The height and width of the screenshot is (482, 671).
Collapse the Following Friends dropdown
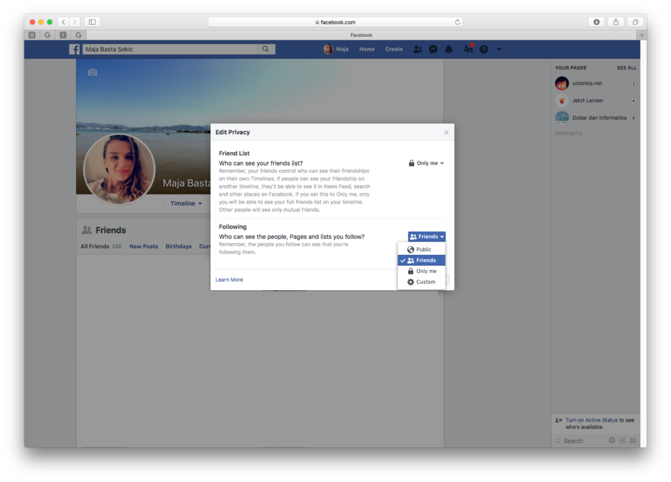point(427,236)
